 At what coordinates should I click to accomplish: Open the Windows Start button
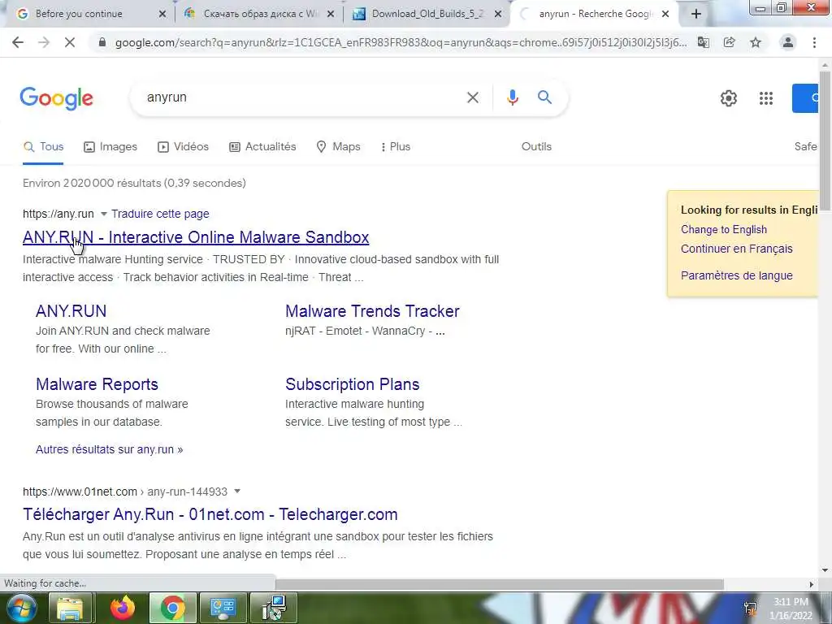(21, 608)
